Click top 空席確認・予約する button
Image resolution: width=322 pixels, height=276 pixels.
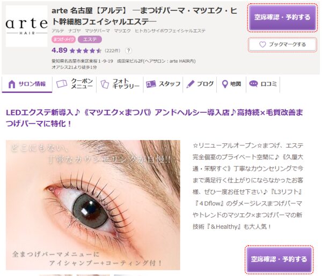click(x=282, y=18)
